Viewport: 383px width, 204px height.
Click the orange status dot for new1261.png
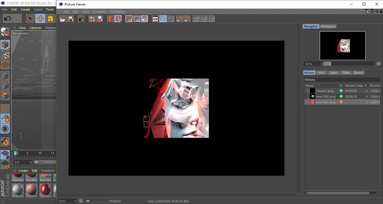(341, 102)
